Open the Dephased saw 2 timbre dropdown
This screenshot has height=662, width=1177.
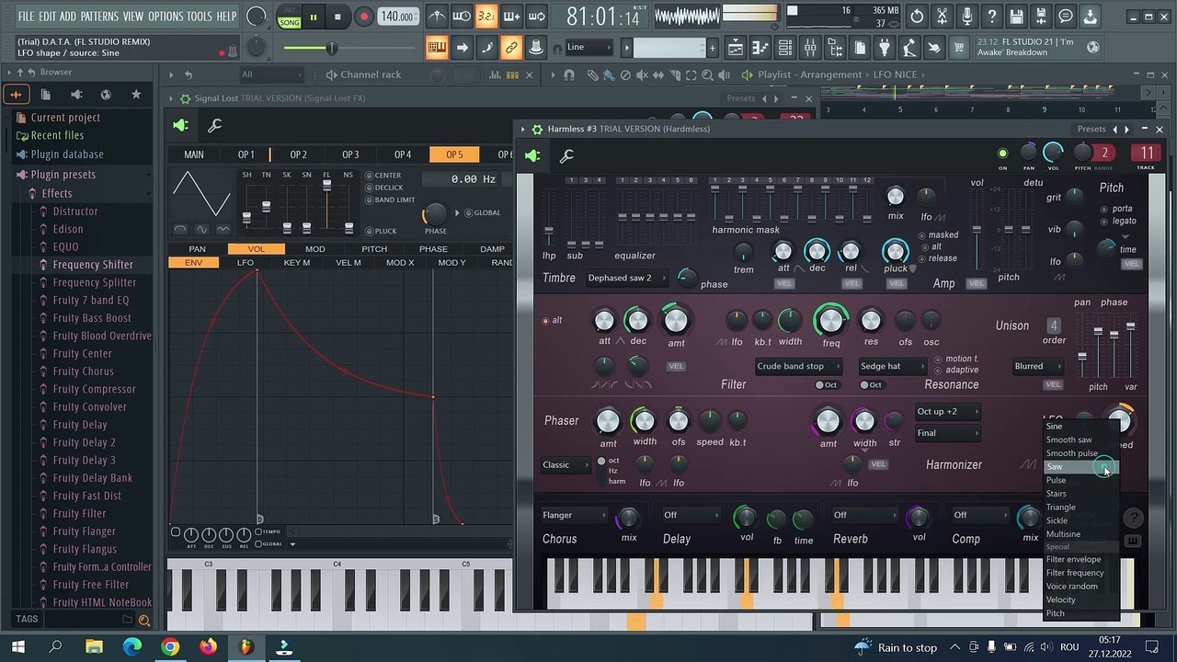click(x=625, y=278)
